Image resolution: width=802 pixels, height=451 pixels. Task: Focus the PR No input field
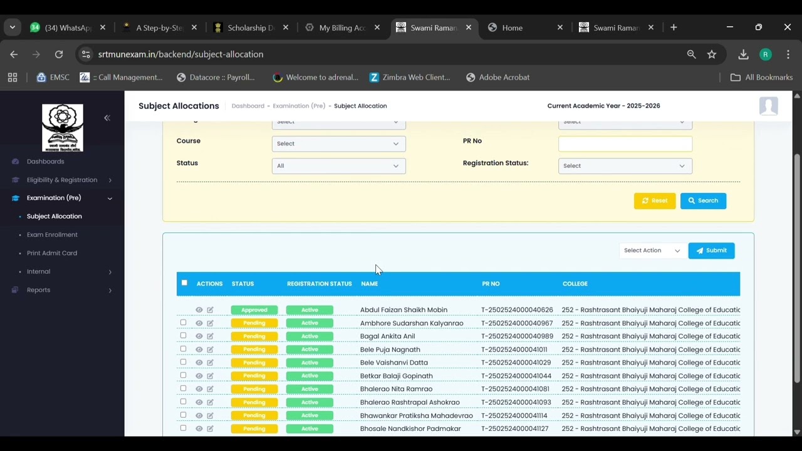[625, 143]
